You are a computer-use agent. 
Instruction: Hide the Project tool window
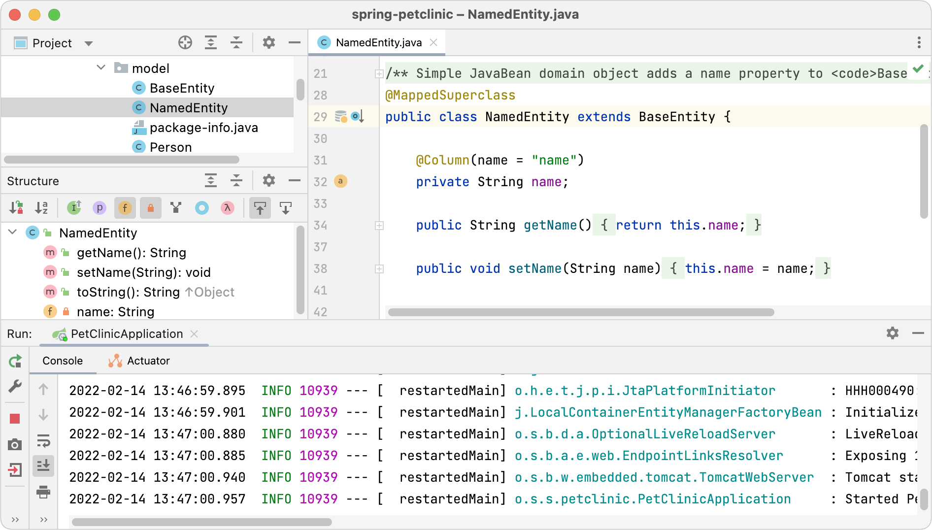[295, 43]
